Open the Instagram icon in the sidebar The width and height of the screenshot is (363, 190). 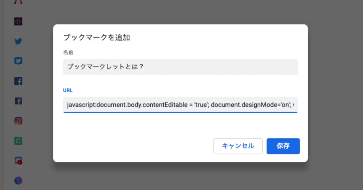click(x=18, y=121)
